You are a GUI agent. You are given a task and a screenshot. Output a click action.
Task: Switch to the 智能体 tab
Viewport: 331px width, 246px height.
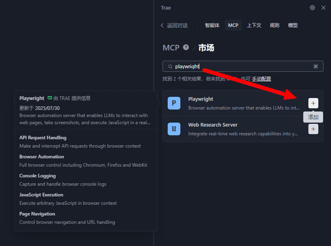[x=212, y=25]
